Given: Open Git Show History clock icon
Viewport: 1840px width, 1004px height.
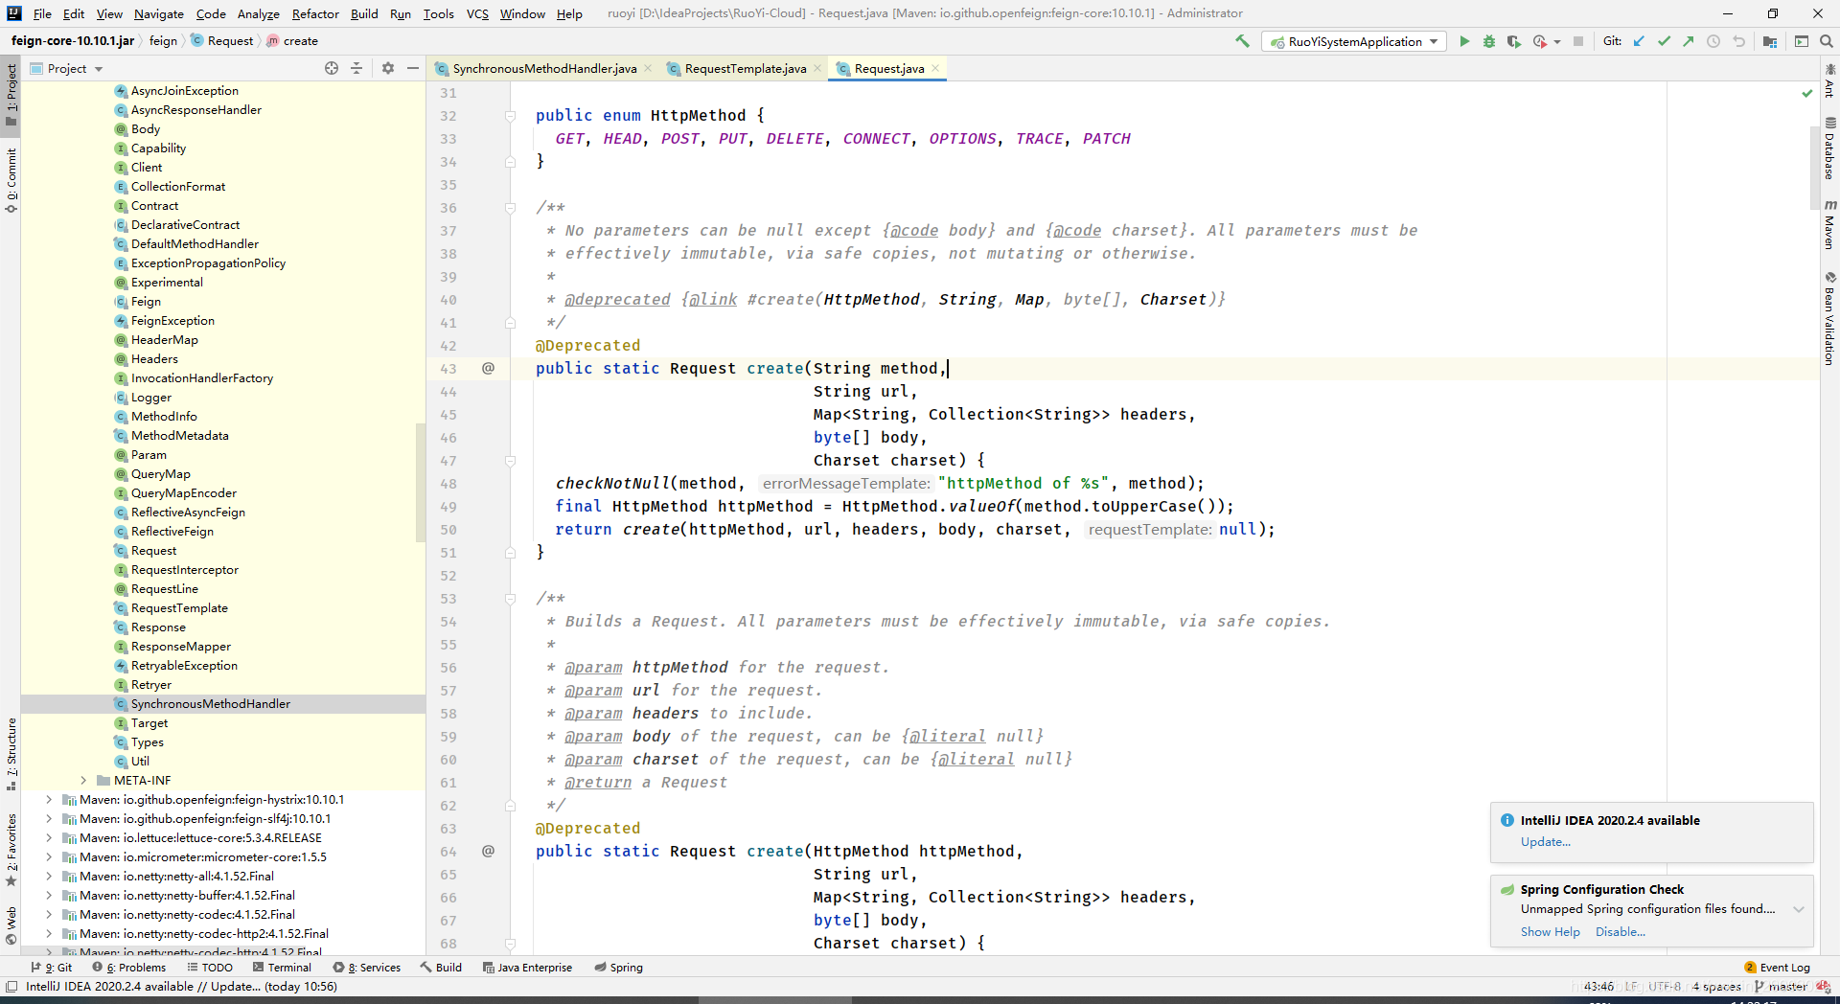Looking at the screenshot, I should click(x=1713, y=41).
